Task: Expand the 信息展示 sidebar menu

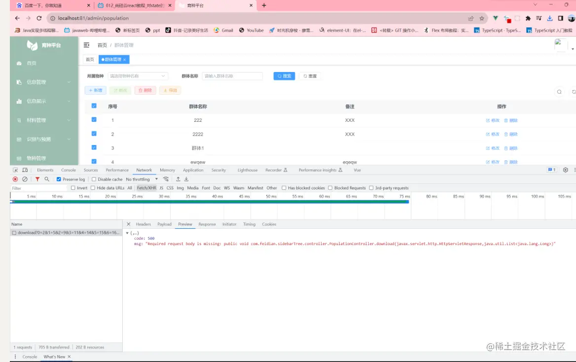Action: [44, 101]
